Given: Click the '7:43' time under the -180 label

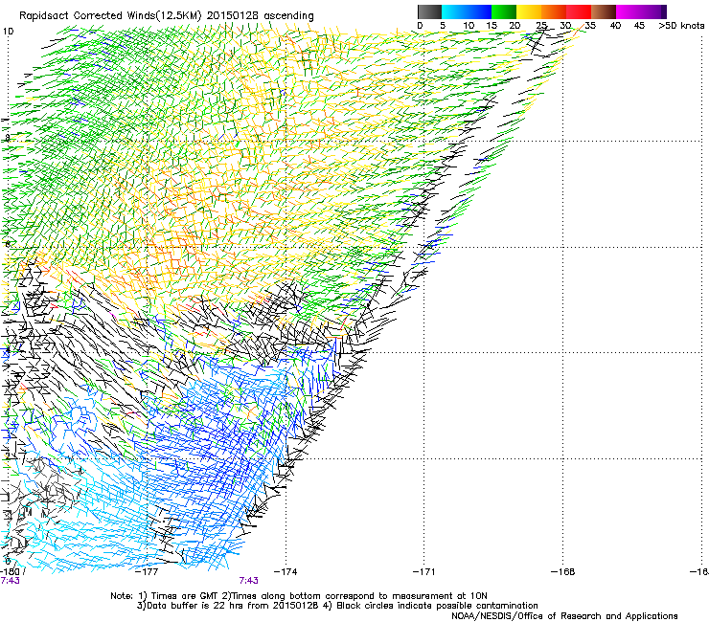Looking at the screenshot, I should point(10,581).
